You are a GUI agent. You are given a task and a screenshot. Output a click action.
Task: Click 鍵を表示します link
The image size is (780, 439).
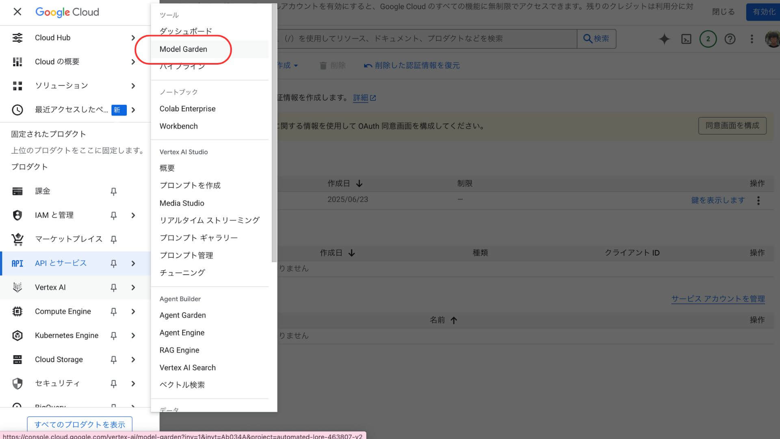pos(718,200)
